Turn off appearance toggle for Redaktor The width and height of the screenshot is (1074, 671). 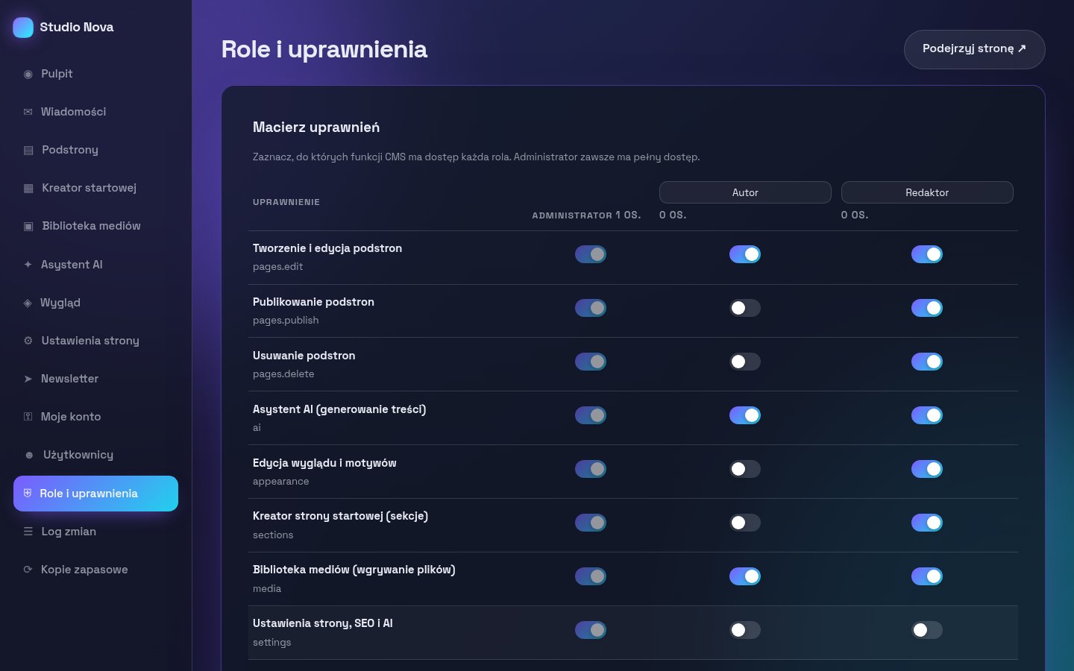pyautogui.click(x=927, y=469)
